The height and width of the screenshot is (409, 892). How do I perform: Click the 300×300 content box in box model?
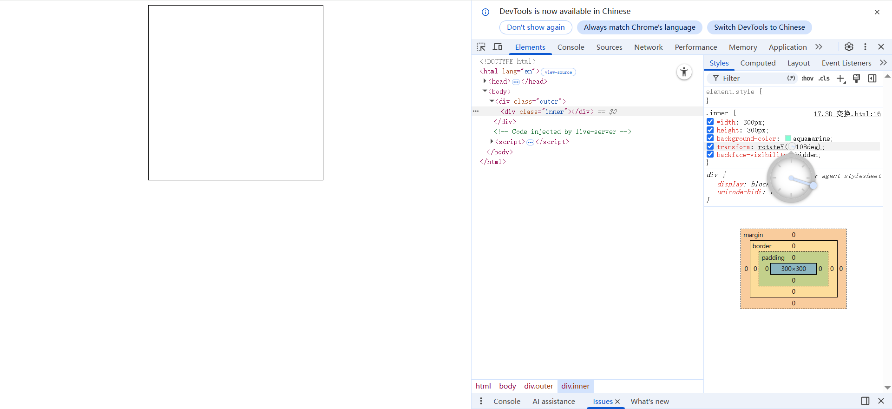point(793,269)
